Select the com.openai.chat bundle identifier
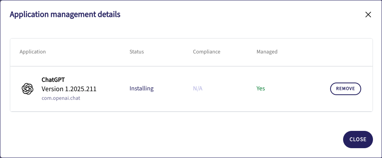382x158 pixels. coord(61,98)
